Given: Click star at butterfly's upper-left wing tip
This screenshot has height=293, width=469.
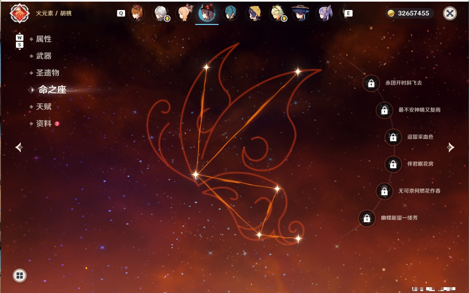Looking at the screenshot, I should point(206,67).
